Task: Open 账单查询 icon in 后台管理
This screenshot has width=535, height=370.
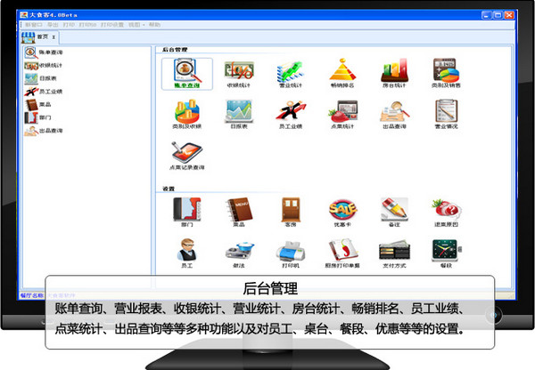Action: pos(186,73)
